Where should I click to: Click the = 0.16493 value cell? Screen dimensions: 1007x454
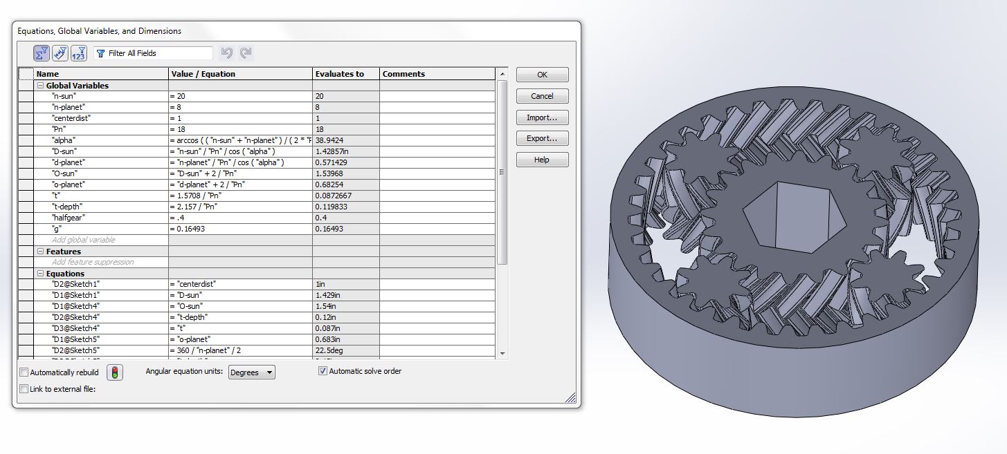coord(240,229)
